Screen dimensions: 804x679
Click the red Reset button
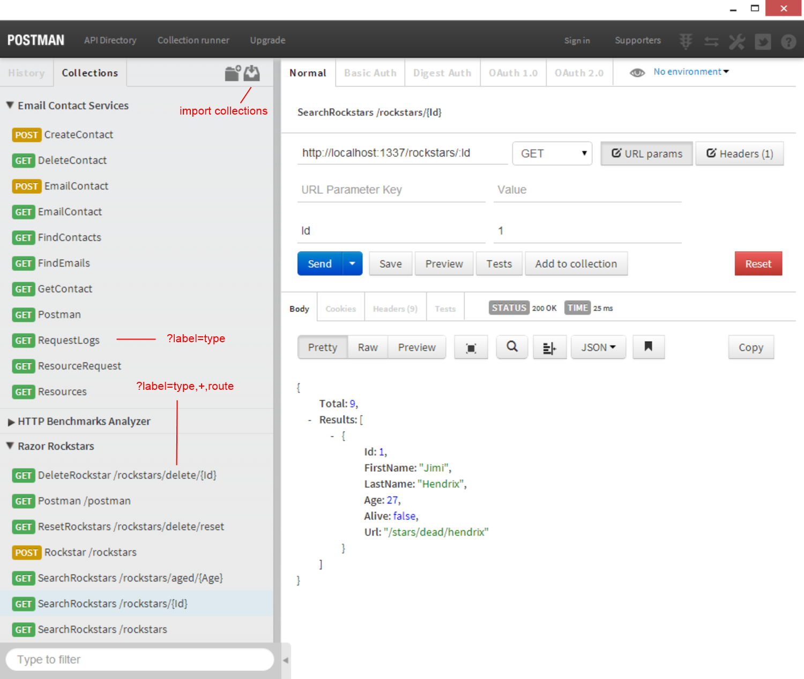[x=758, y=263]
